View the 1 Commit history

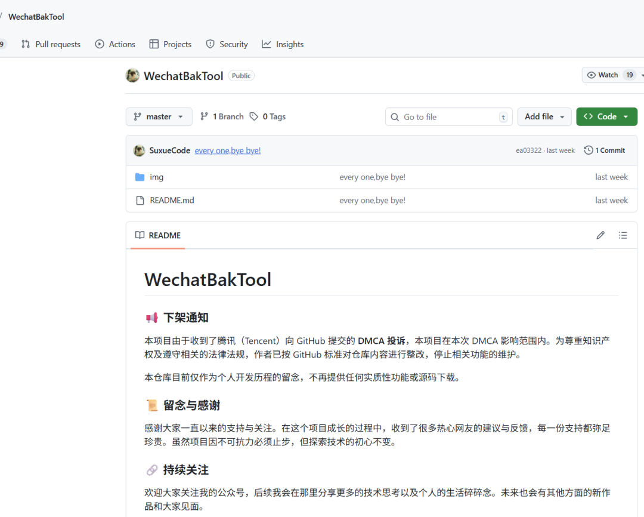605,150
